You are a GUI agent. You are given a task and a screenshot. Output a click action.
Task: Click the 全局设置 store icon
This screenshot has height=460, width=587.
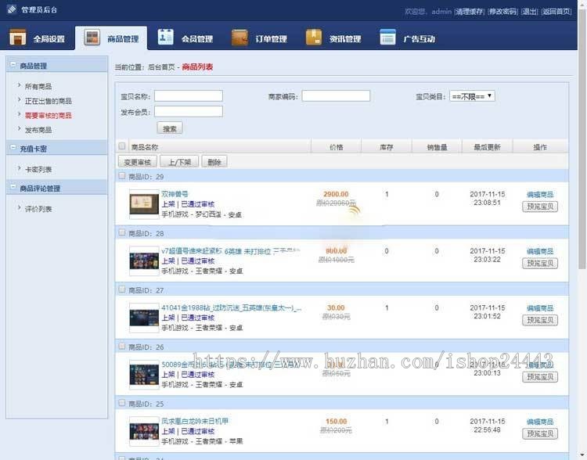pyautogui.click(x=17, y=37)
